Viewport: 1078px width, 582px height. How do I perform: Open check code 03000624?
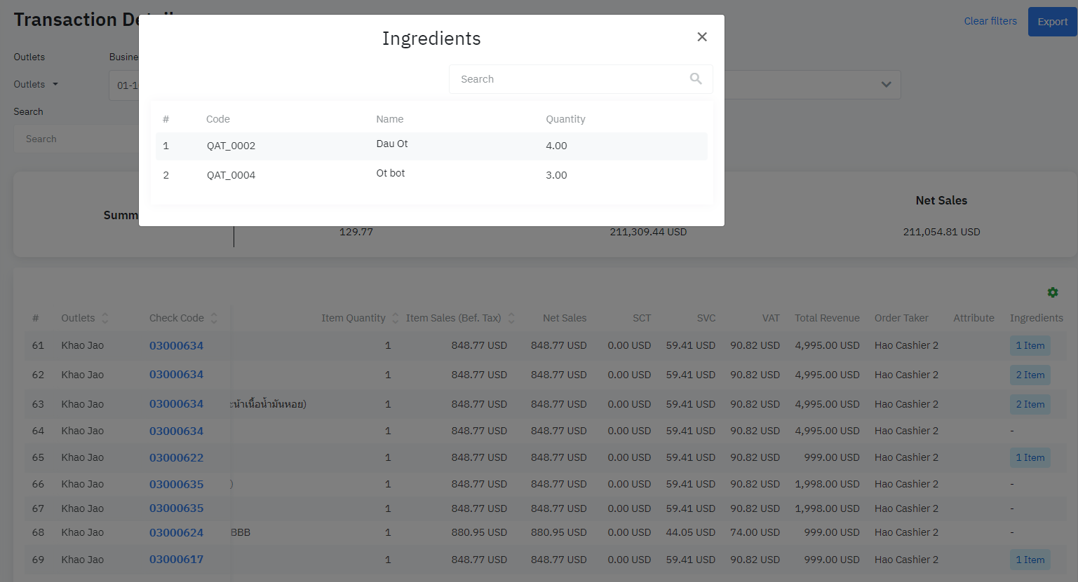point(176,532)
